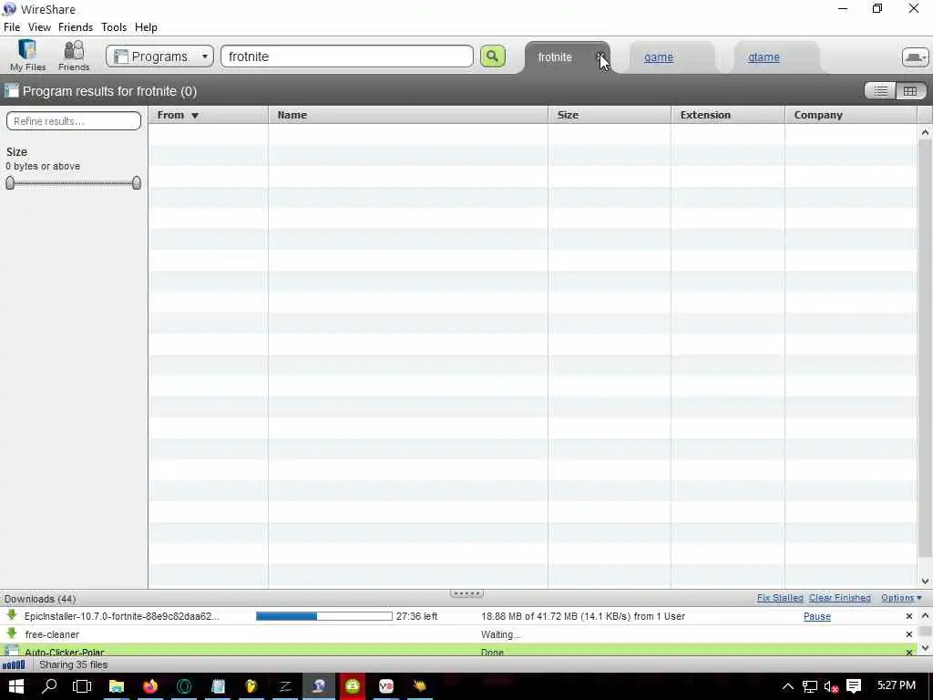Image resolution: width=933 pixels, height=700 pixels.
Task: Click the downloads panel resize grip
Action: [466, 593]
